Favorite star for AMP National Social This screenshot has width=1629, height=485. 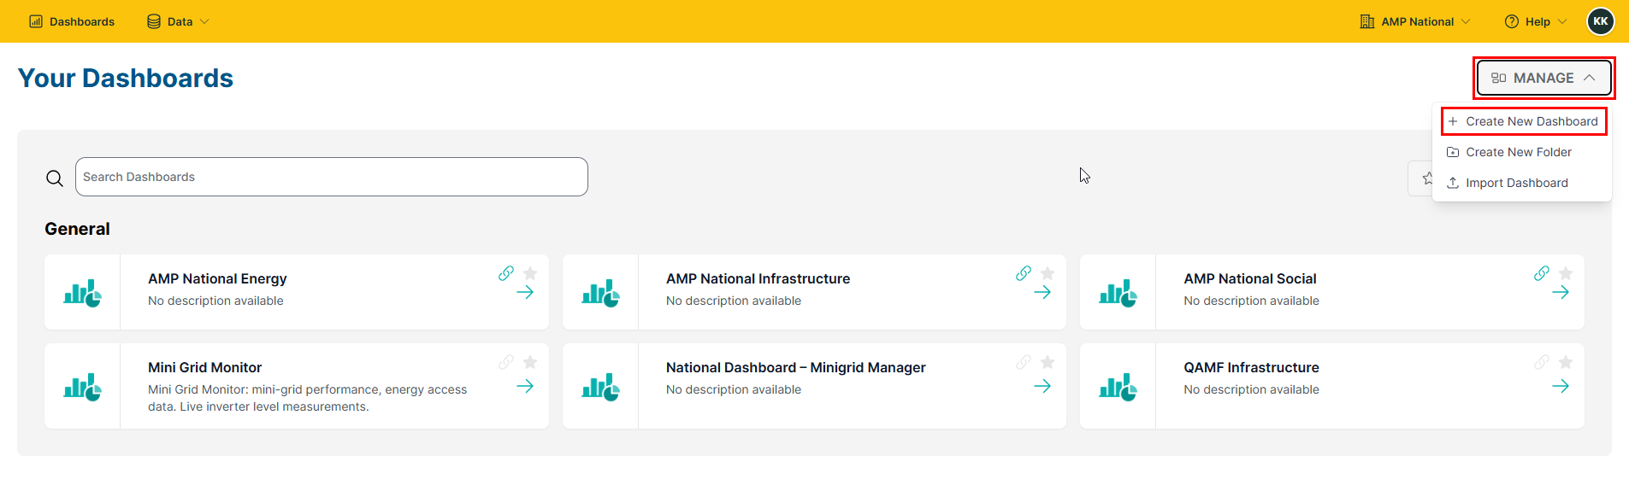coord(1566,273)
